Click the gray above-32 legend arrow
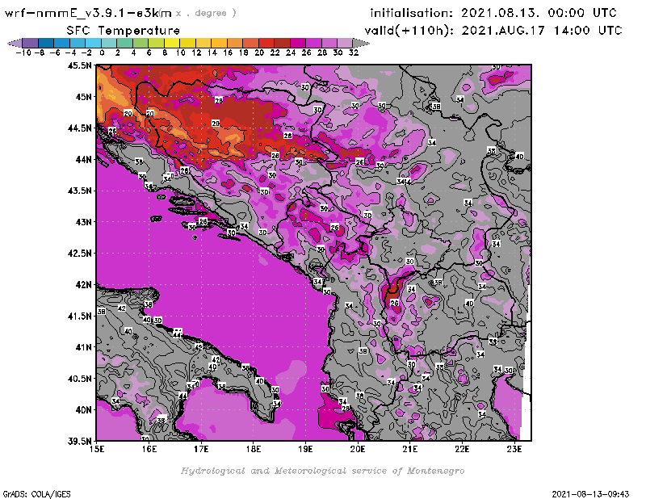The image size is (646, 499). point(361,43)
